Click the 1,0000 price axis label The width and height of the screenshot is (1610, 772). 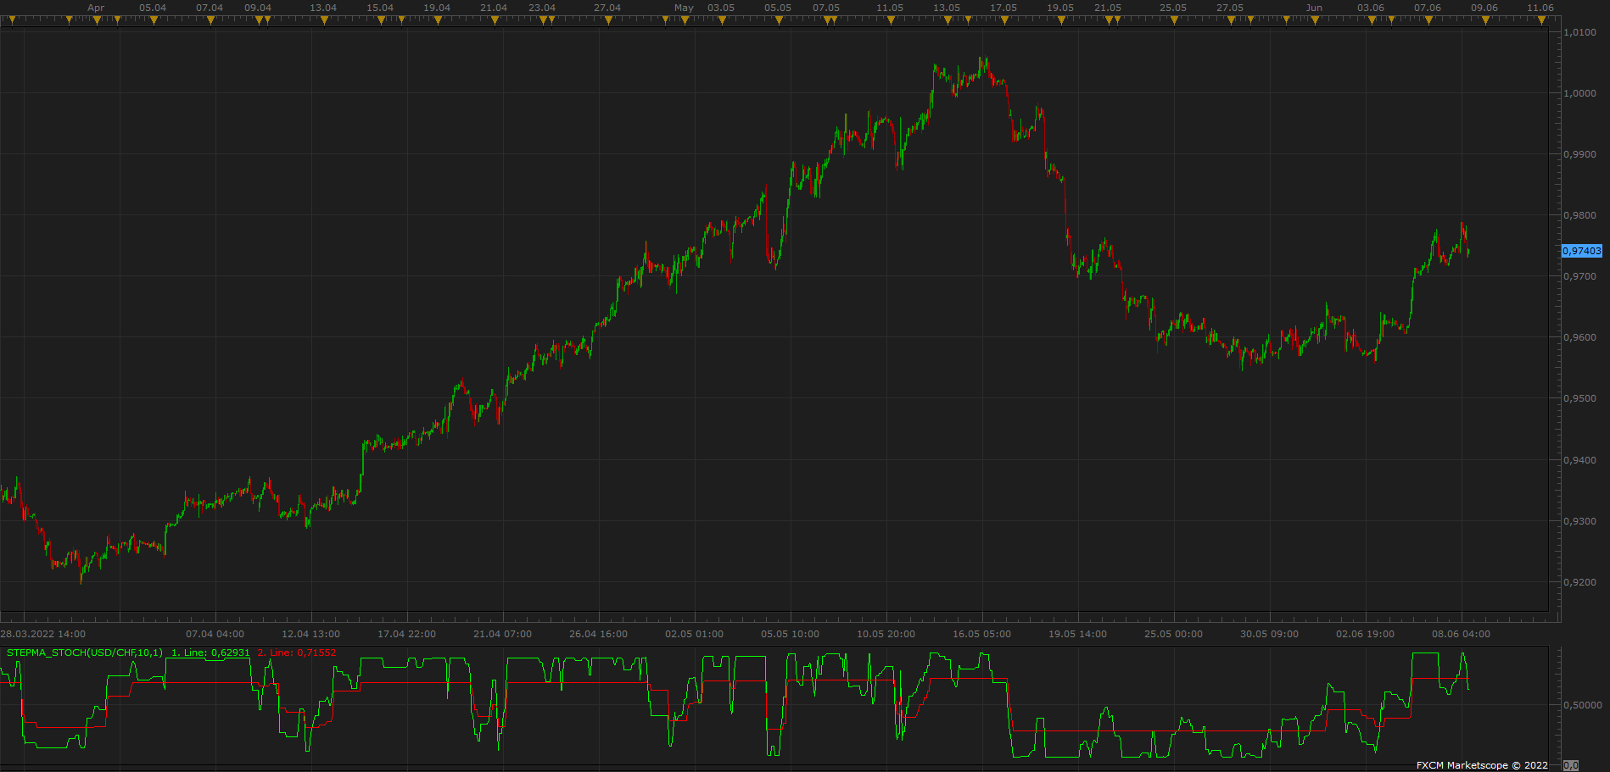[x=1579, y=93]
